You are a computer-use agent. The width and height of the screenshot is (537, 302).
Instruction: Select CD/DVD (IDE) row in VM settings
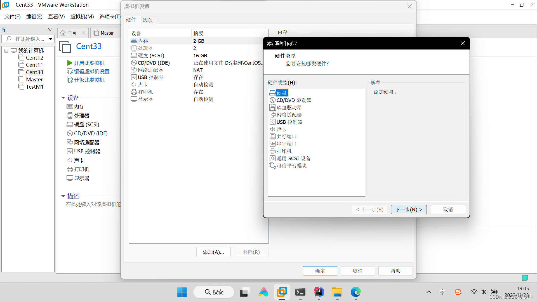(x=199, y=63)
